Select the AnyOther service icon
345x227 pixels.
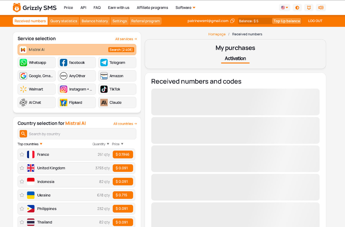[x=64, y=76]
